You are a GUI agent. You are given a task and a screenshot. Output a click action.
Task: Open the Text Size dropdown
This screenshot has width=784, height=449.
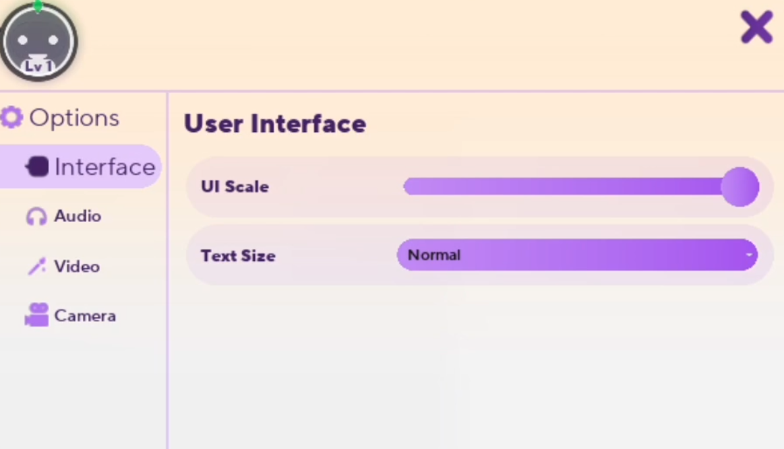(577, 255)
